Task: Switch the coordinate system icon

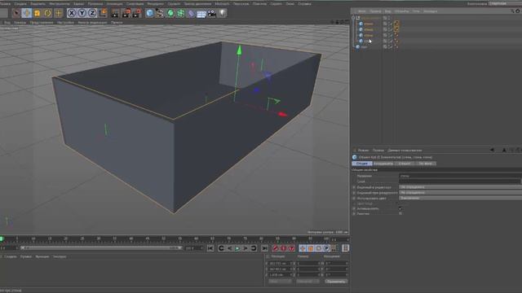Action: click(x=104, y=13)
